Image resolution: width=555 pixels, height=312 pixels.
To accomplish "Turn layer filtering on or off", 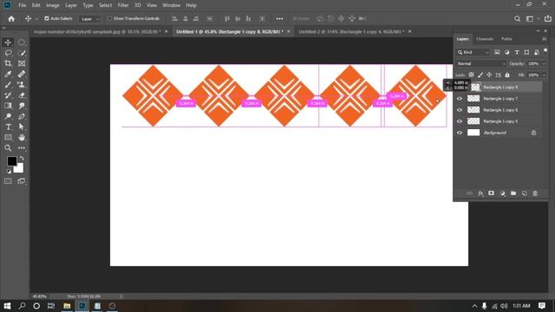I will coord(545,51).
